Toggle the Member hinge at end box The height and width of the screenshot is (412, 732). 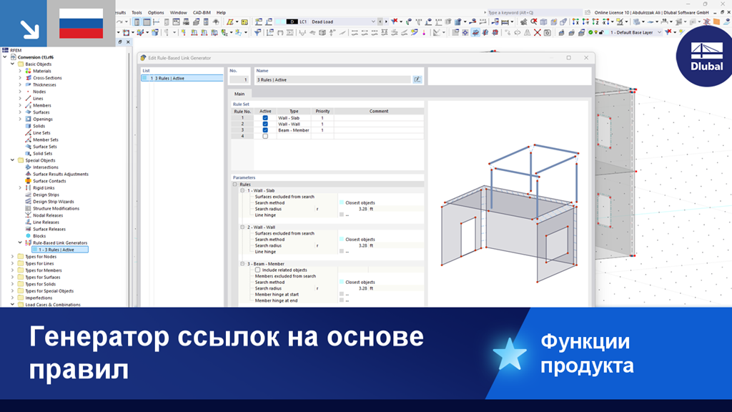pos(341,300)
